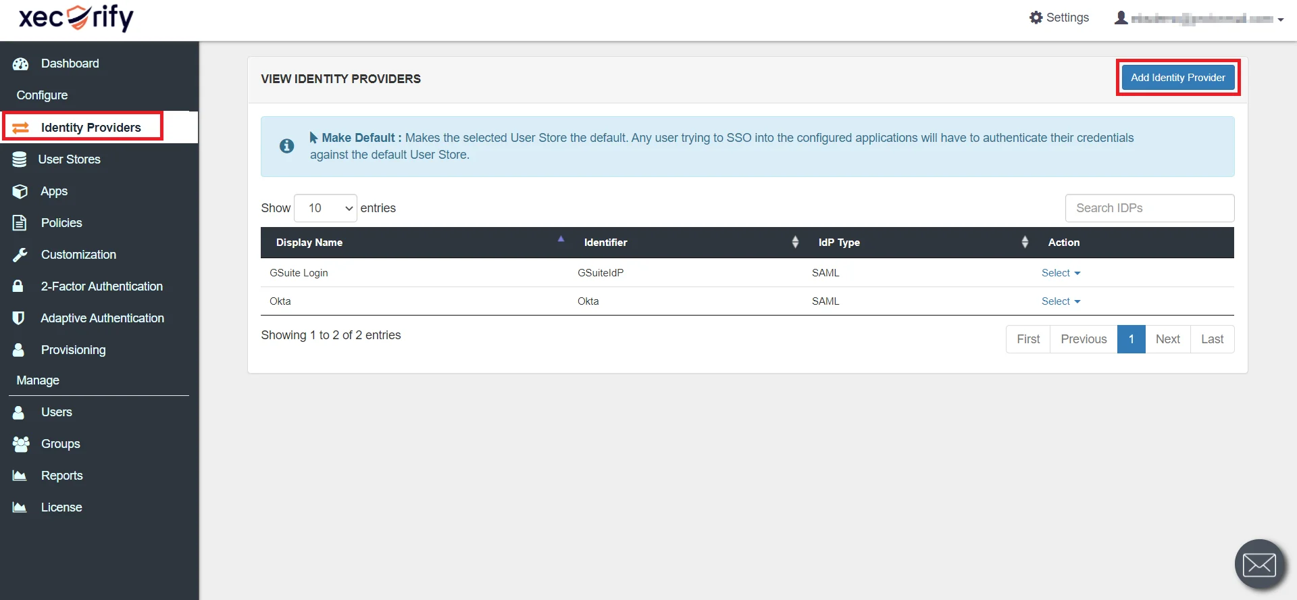The height and width of the screenshot is (600, 1297).
Task: Sort table by Identifier column
Action: pos(606,243)
